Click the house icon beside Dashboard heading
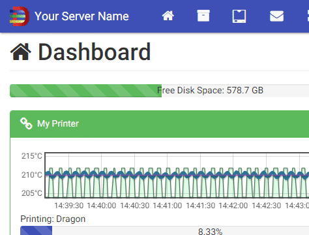 (x=21, y=52)
